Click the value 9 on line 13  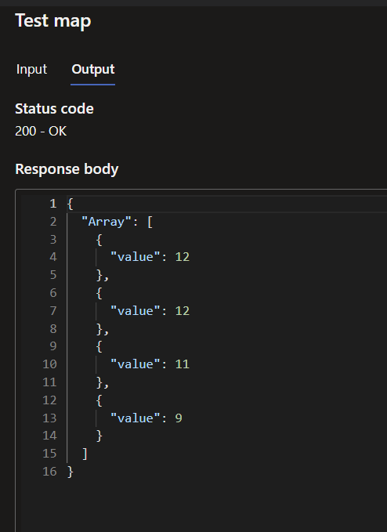pos(179,418)
